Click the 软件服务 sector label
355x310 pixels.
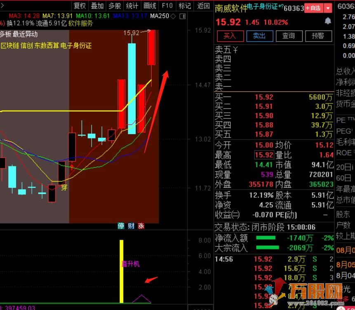pos(80,24)
